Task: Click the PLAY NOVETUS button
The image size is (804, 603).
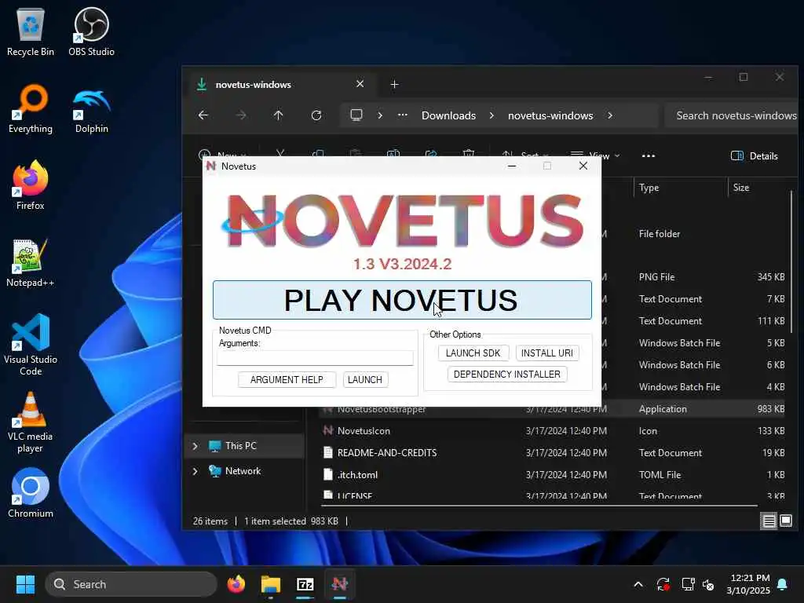Action: pyautogui.click(x=402, y=300)
